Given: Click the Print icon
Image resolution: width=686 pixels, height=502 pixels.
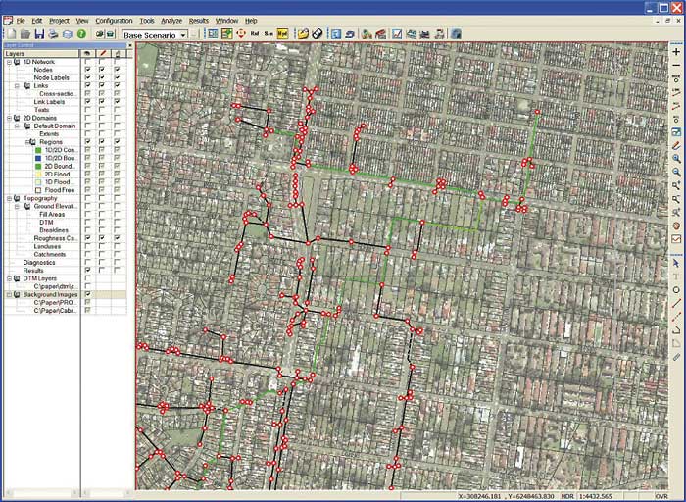Looking at the screenshot, I should click(x=53, y=34).
